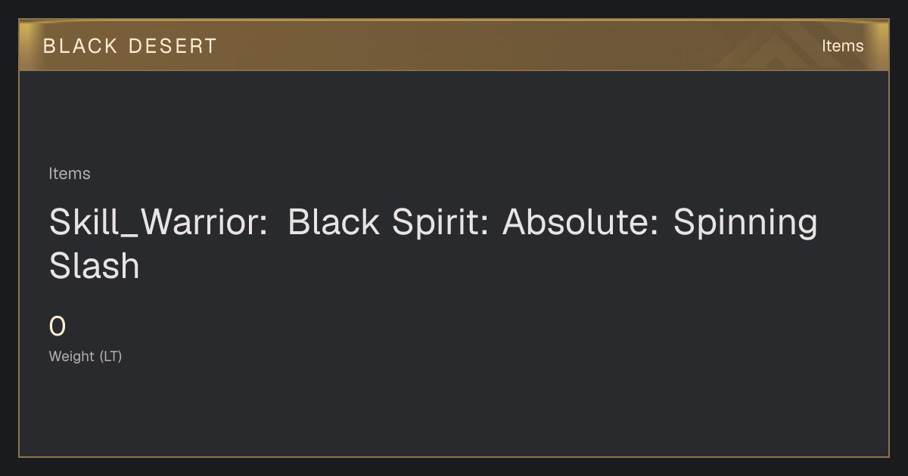Click the Absolute: text in the heading

[581, 222]
